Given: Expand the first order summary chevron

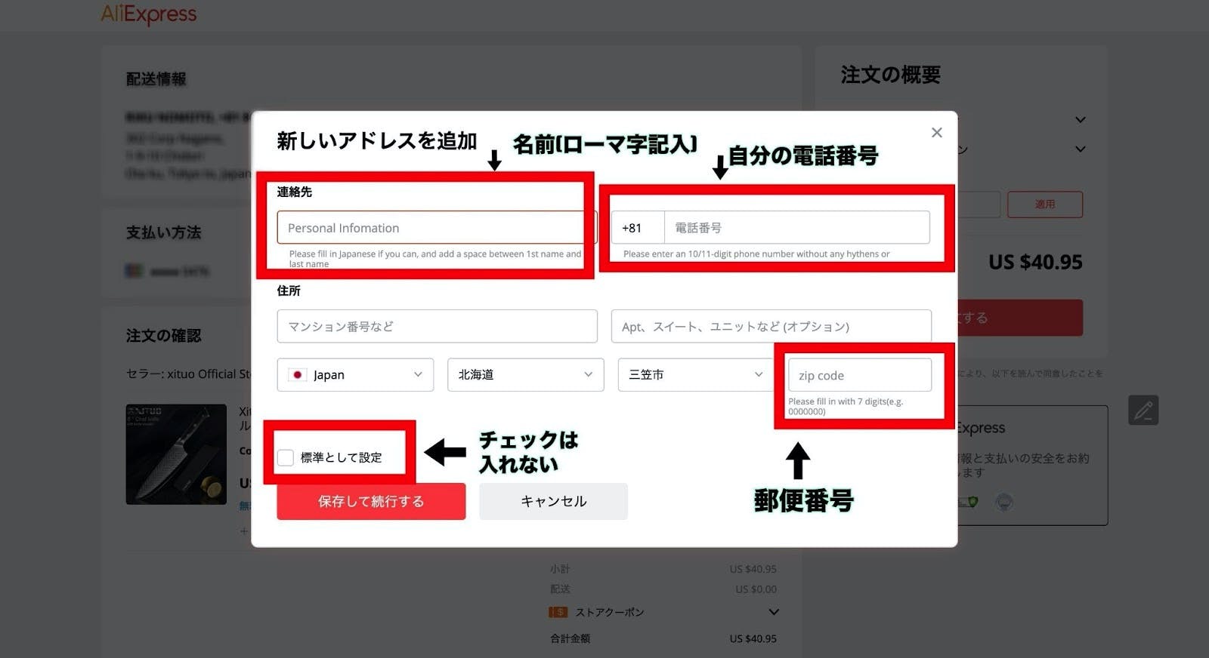Looking at the screenshot, I should pyautogui.click(x=1080, y=120).
